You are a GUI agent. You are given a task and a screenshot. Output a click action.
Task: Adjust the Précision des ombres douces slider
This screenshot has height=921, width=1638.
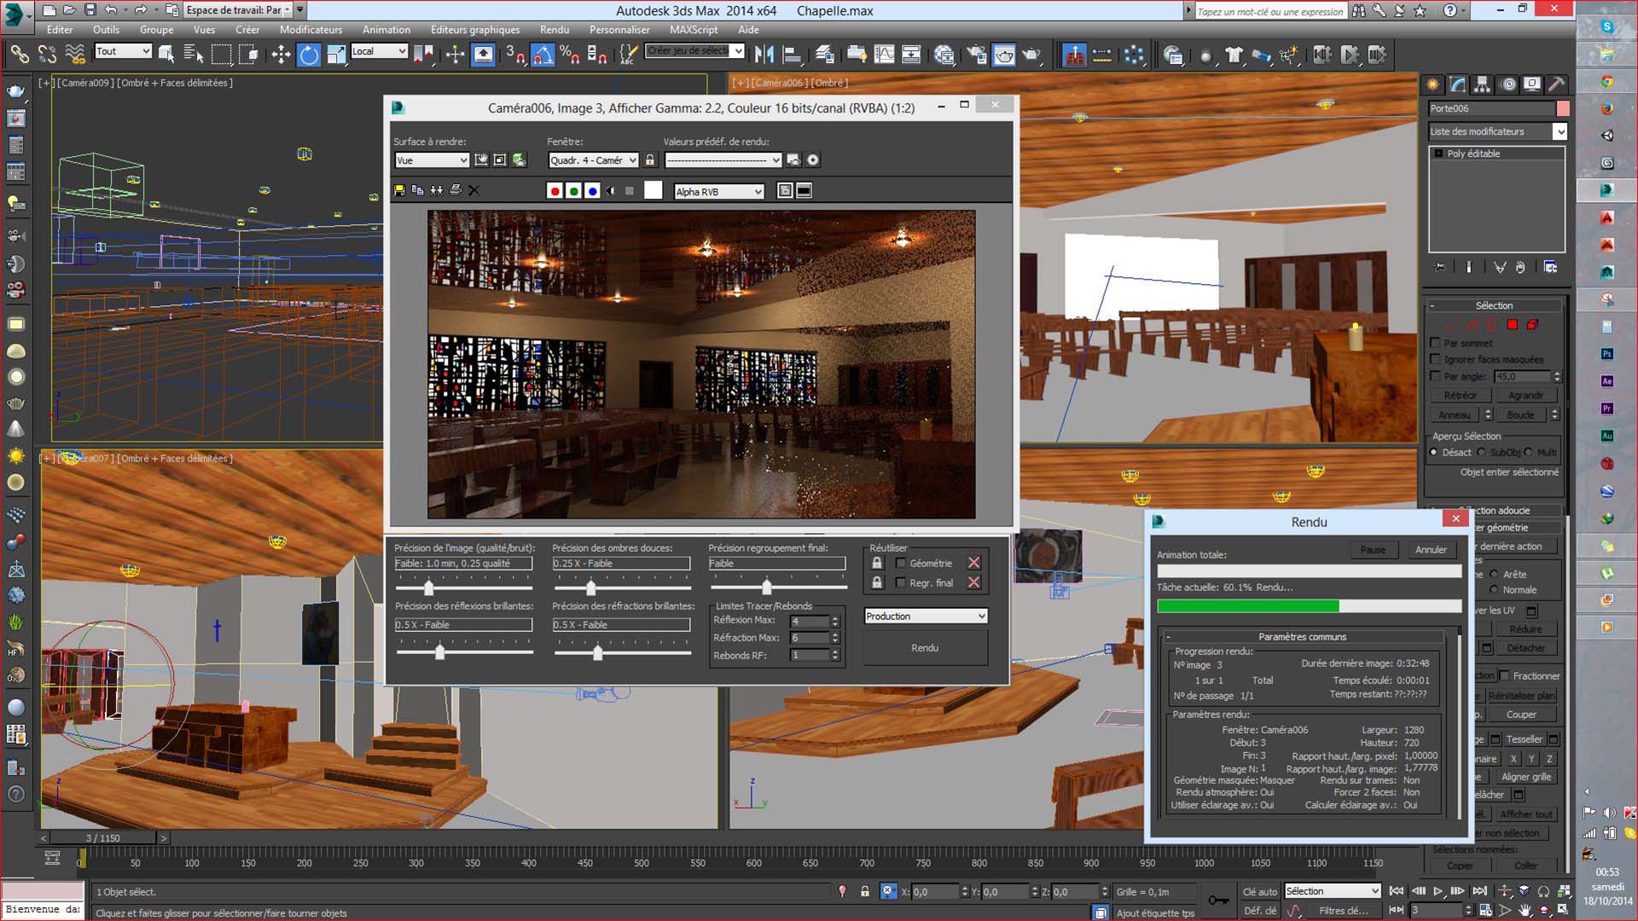tap(591, 588)
